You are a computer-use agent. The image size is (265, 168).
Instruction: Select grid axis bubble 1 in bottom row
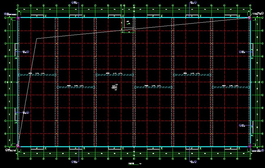pyautogui.click(x=18, y=159)
